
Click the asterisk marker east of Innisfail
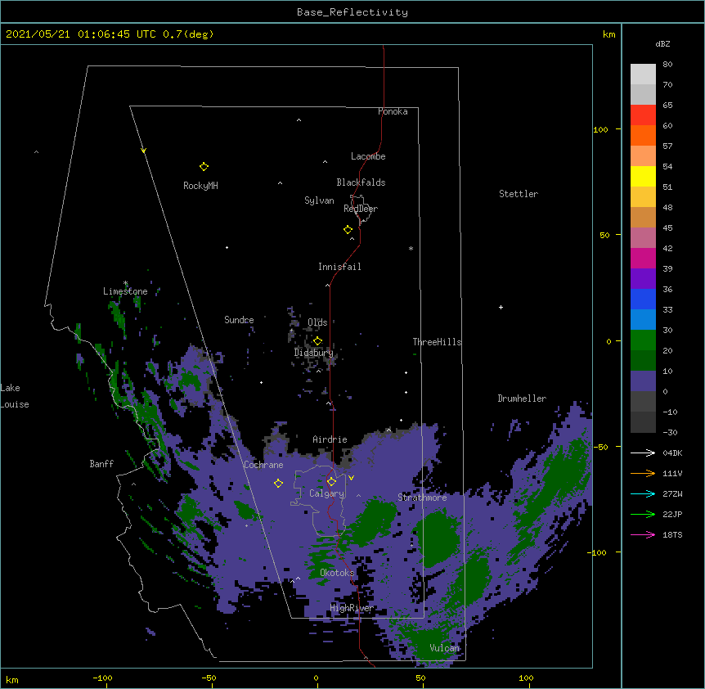pyautogui.click(x=411, y=248)
